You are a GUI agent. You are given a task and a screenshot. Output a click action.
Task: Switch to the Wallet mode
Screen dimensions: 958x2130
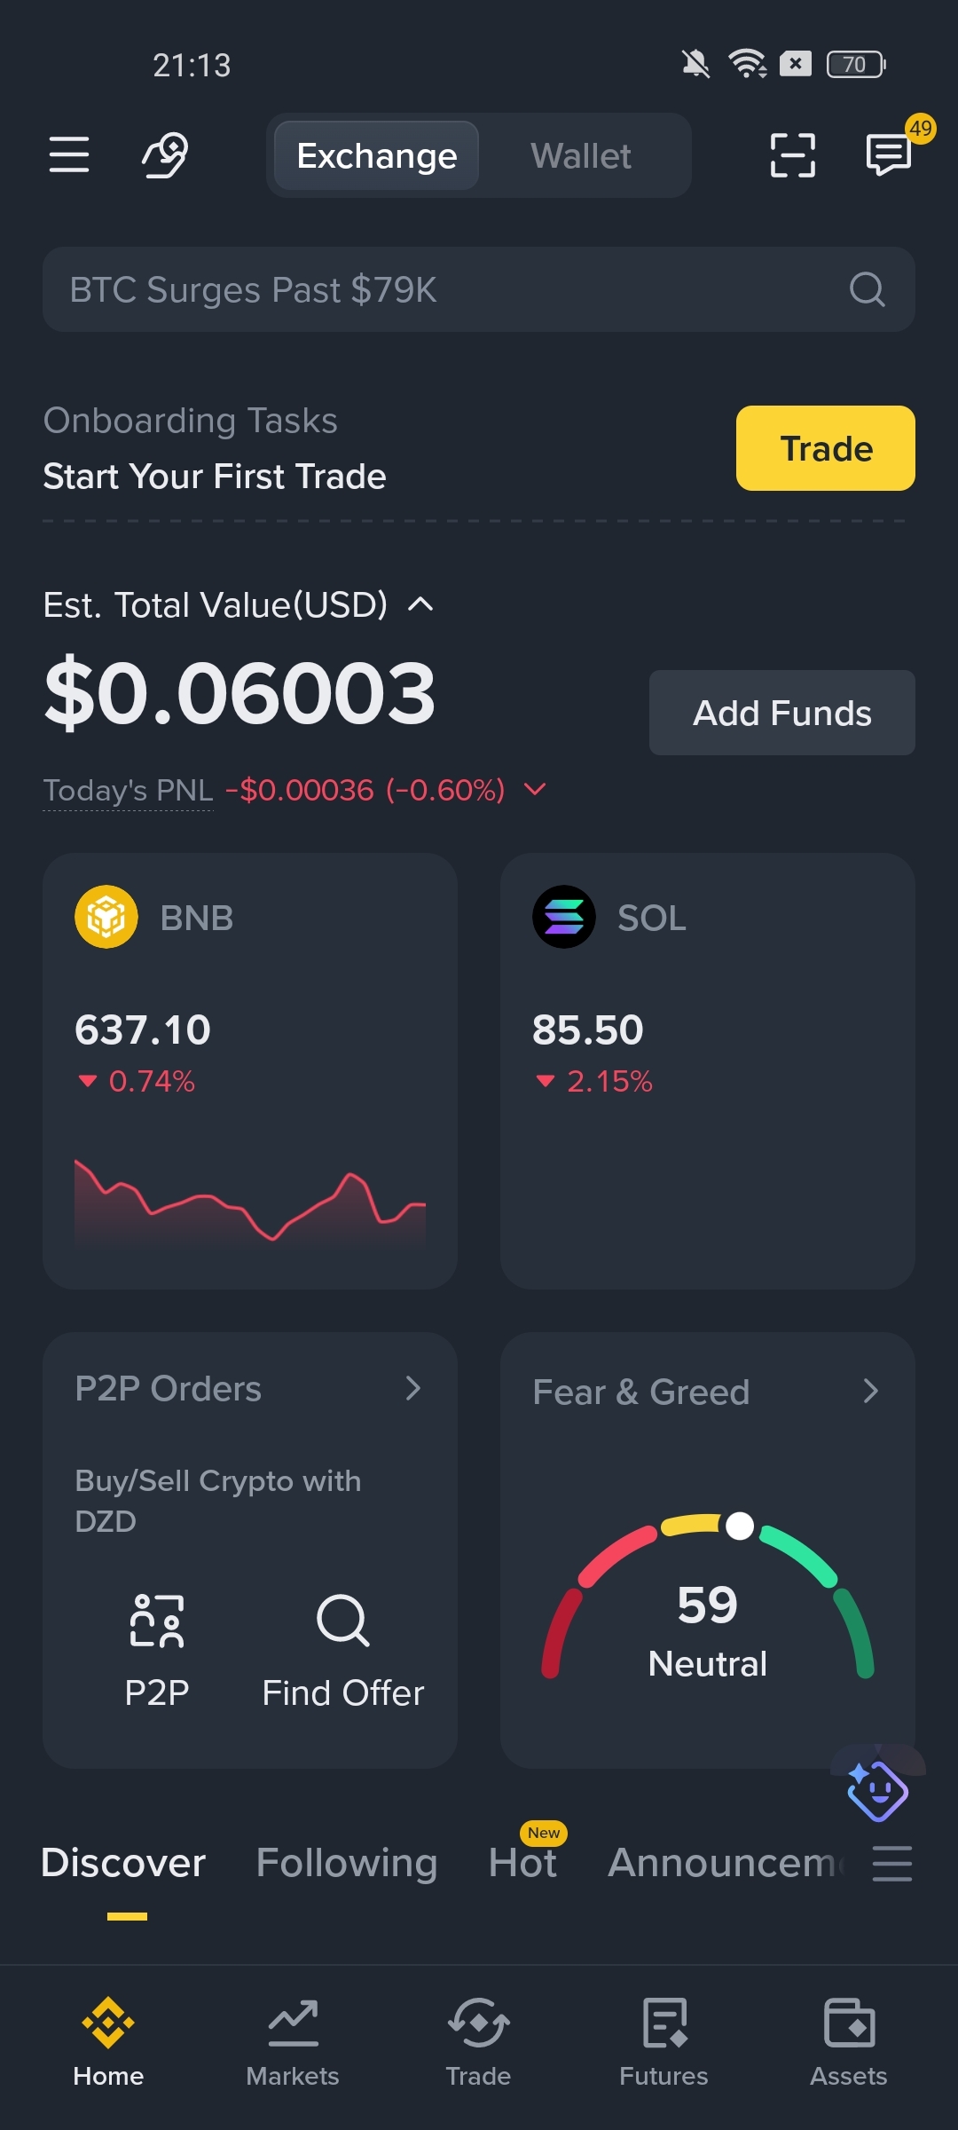(x=581, y=155)
